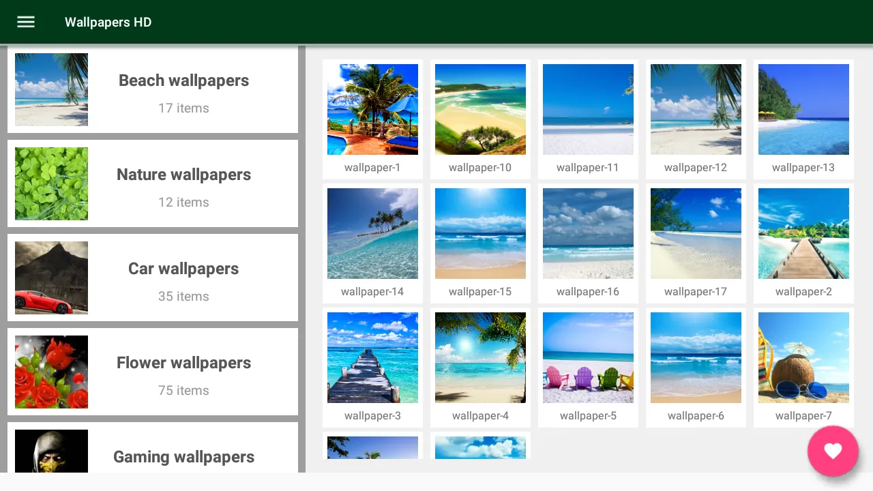
Task: Open the Beach wallpapers category
Action: click(153, 89)
